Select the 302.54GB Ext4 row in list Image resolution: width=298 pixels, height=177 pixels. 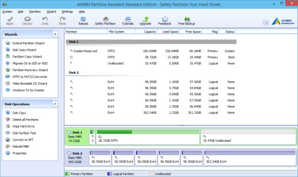(151, 112)
